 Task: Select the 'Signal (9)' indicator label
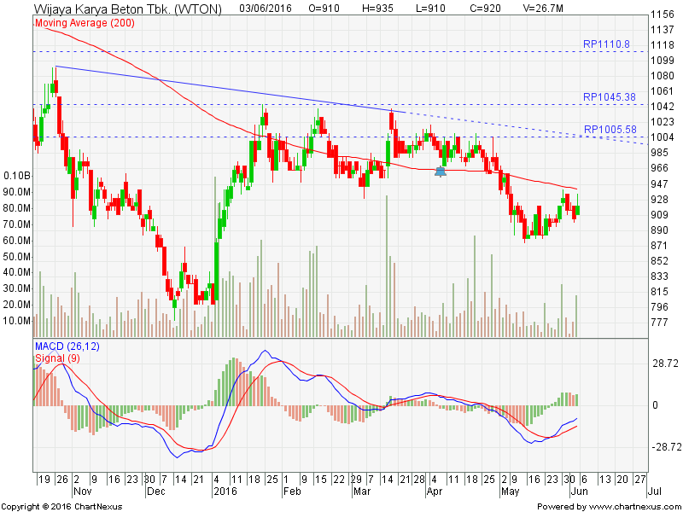(57, 358)
